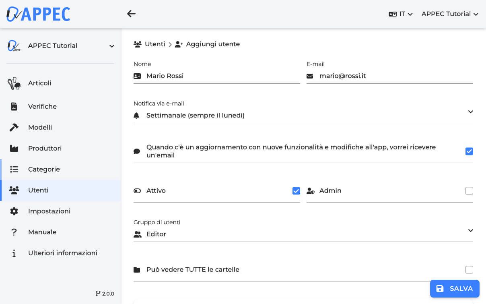Click the Impostazioni gear icon
The image size is (486, 304).
point(14,211)
